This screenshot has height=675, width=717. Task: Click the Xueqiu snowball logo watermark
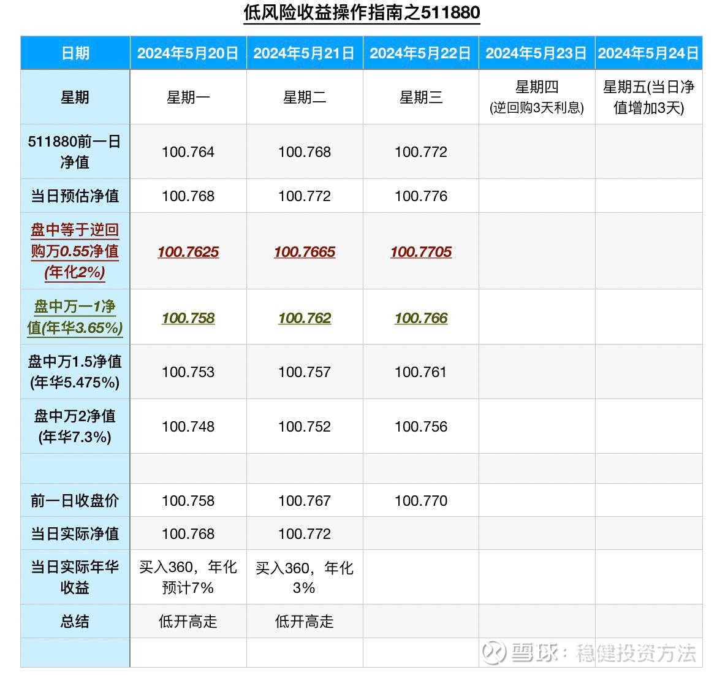pos(493,652)
